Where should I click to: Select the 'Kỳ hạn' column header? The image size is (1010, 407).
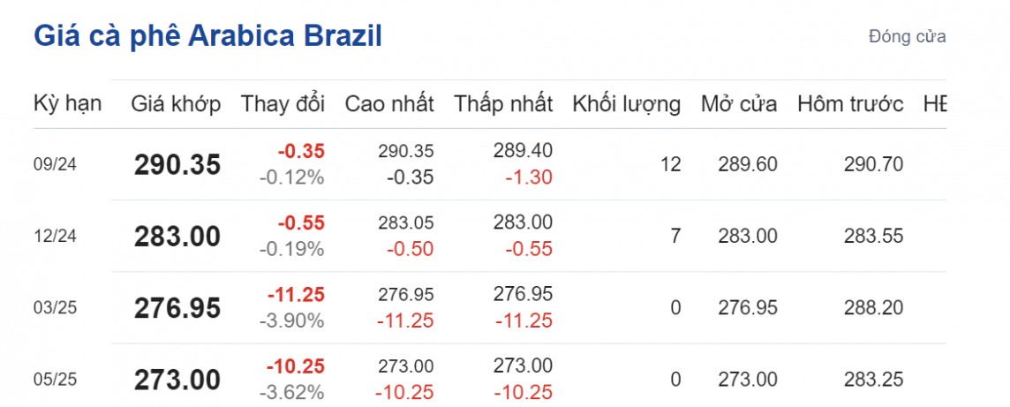(68, 104)
